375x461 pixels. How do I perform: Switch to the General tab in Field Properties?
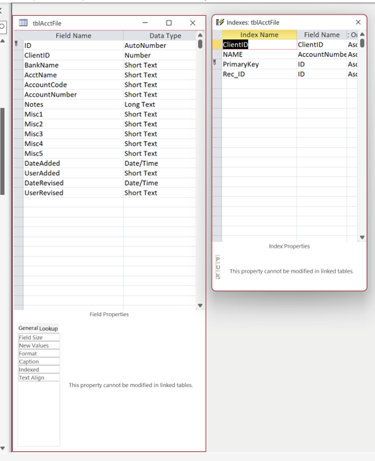point(28,328)
